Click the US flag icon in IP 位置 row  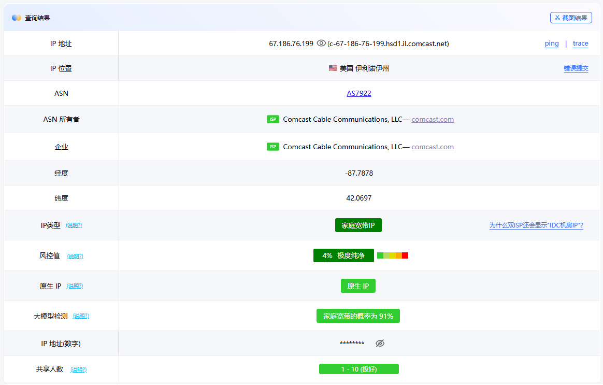[x=333, y=68]
